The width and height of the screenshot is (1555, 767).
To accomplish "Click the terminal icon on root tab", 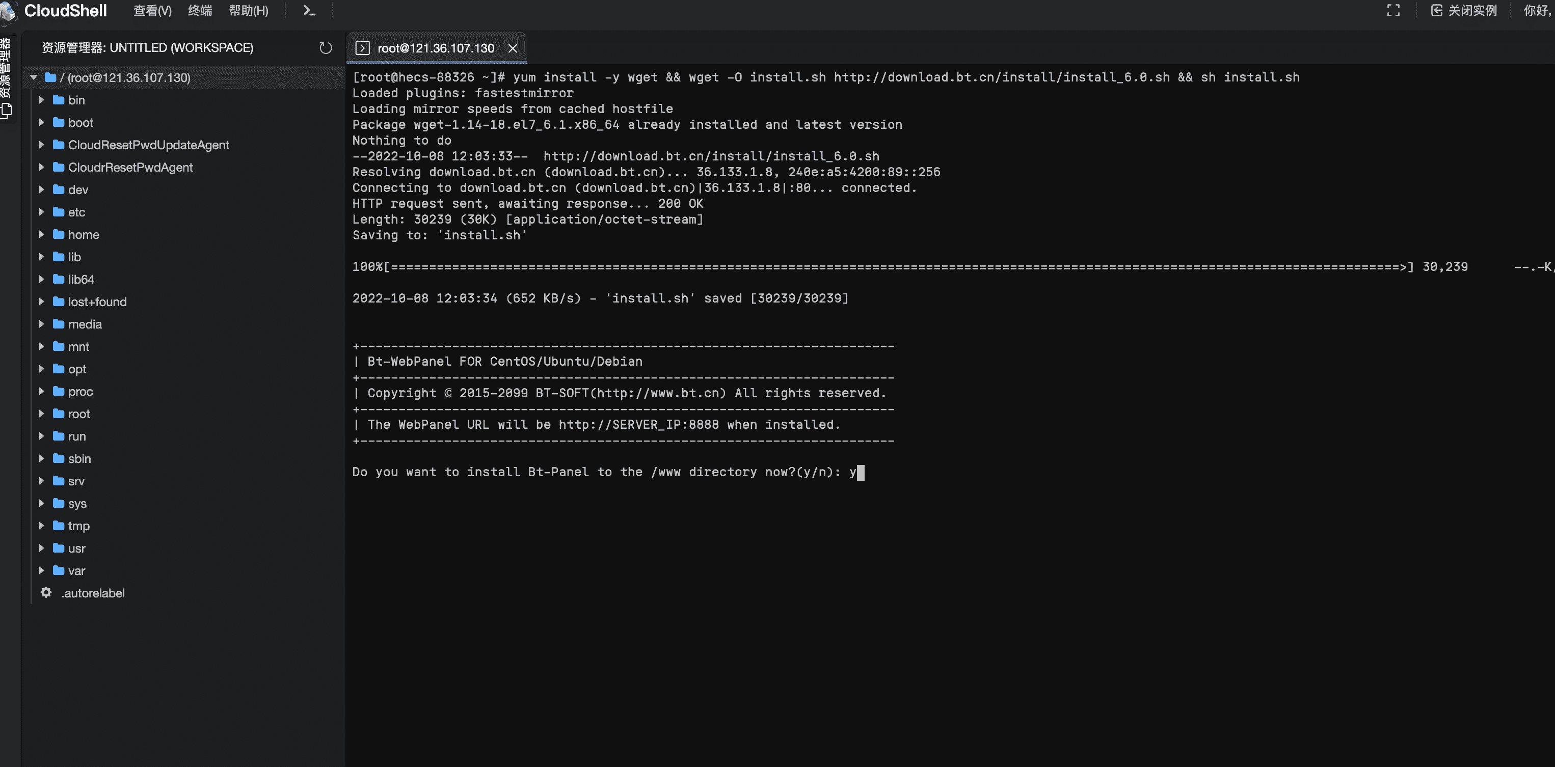I will click(362, 48).
